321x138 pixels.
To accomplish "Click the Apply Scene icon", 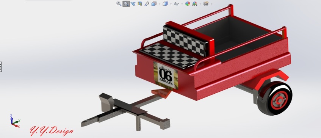I will [195, 3].
